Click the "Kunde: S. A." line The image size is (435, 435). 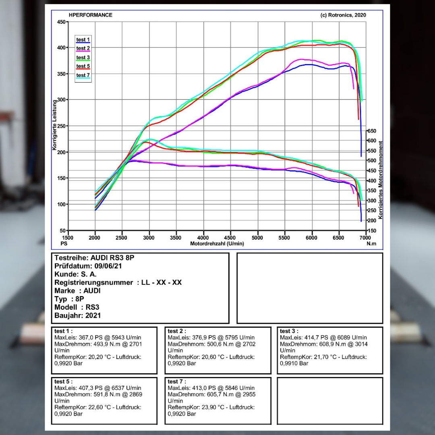pyautogui.click(x=75, y=274)
